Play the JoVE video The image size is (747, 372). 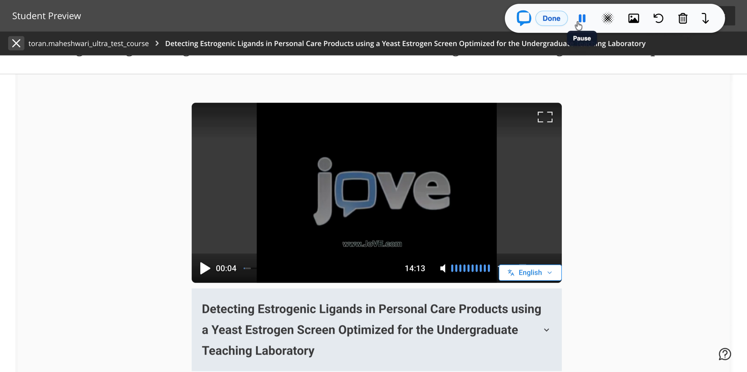(205, 268)
